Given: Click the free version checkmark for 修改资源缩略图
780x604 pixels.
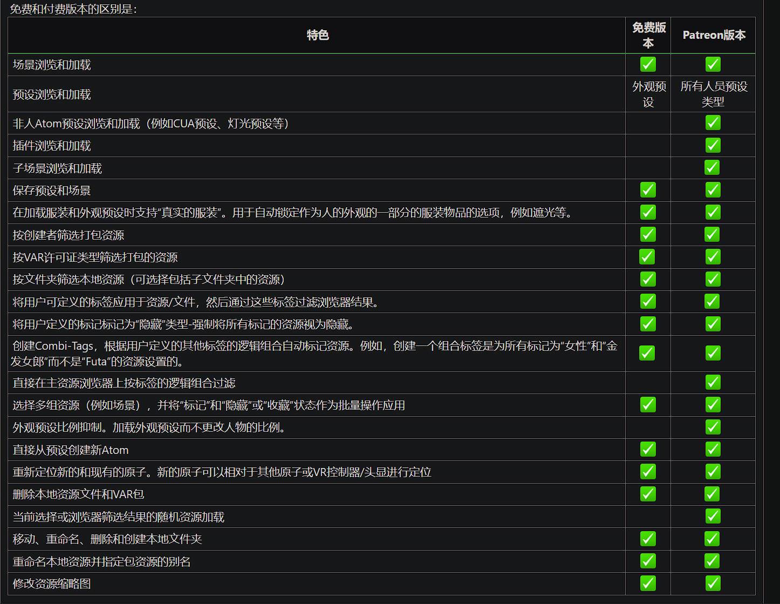Looking at the screenshot, I should [x=648, y=583].
